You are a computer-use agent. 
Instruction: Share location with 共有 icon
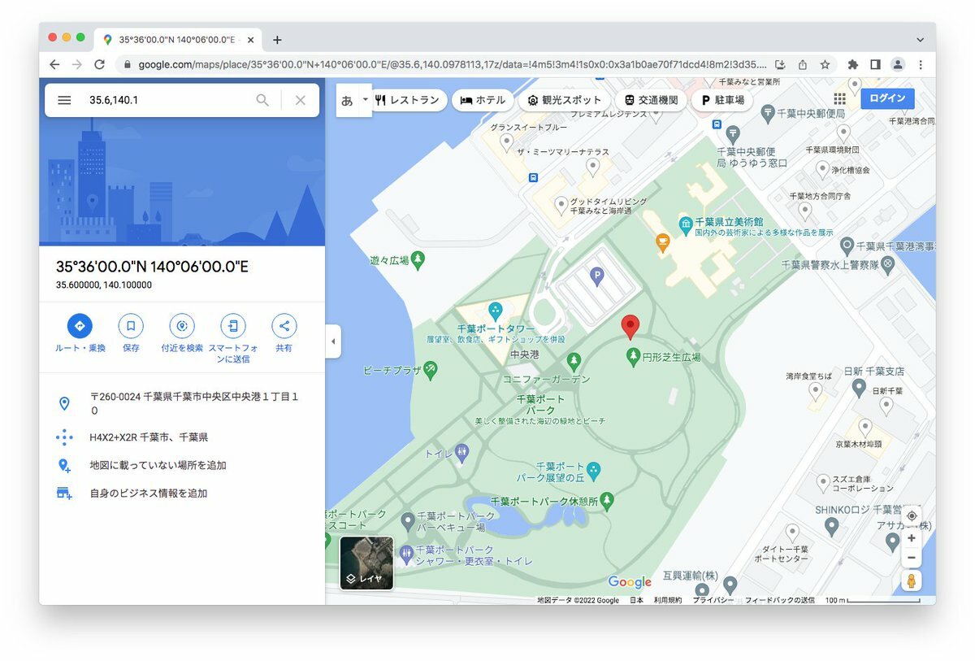[284, 326]
